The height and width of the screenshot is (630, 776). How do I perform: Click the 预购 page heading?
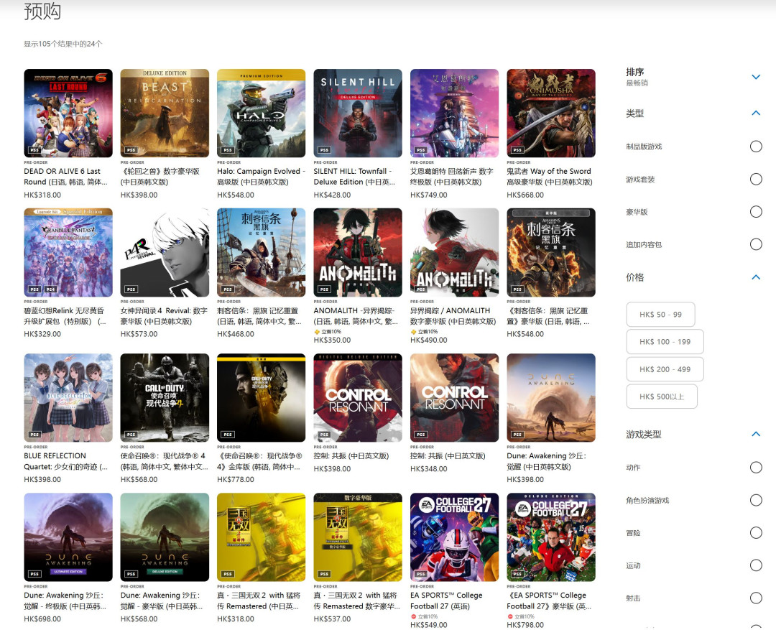(x=42, y=11)
